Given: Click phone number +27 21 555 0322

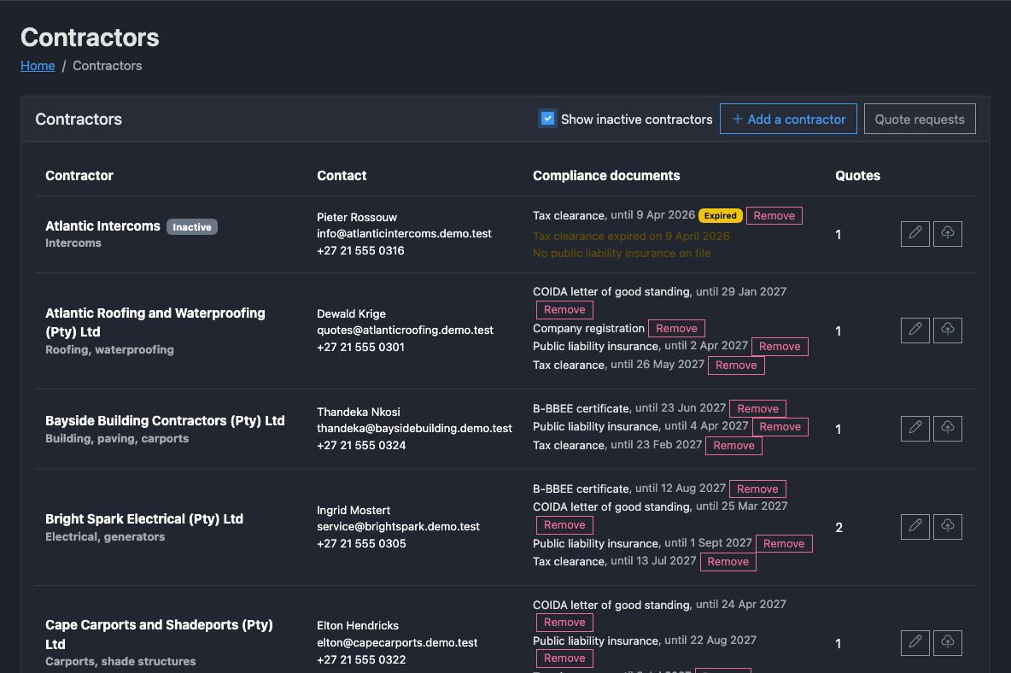Looking at the screenshot, I should click(361, 659).
